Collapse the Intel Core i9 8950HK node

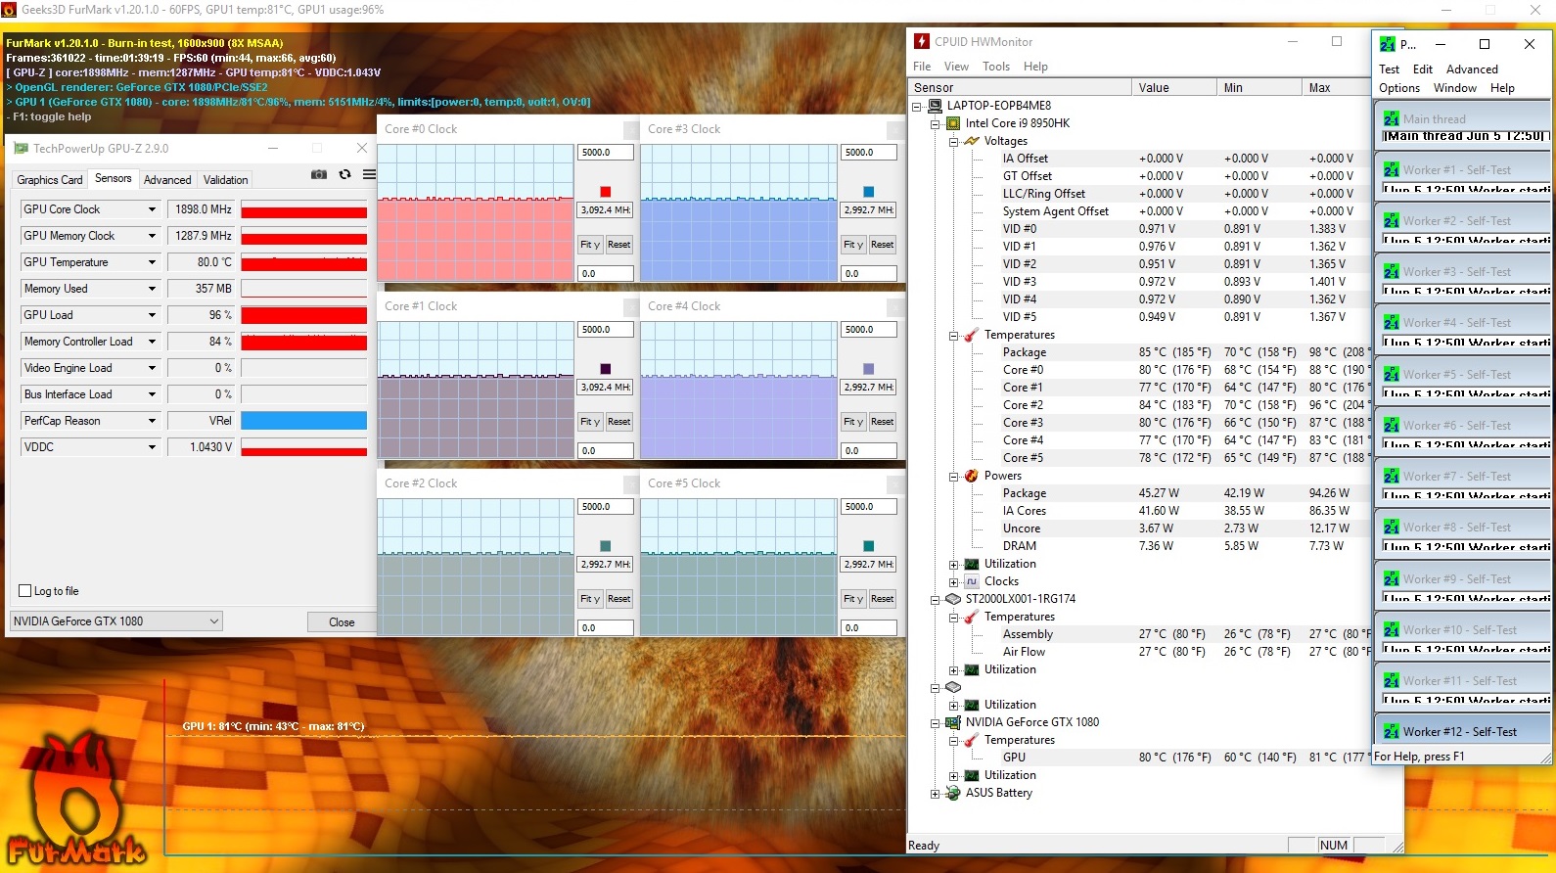tap(936, 123)
